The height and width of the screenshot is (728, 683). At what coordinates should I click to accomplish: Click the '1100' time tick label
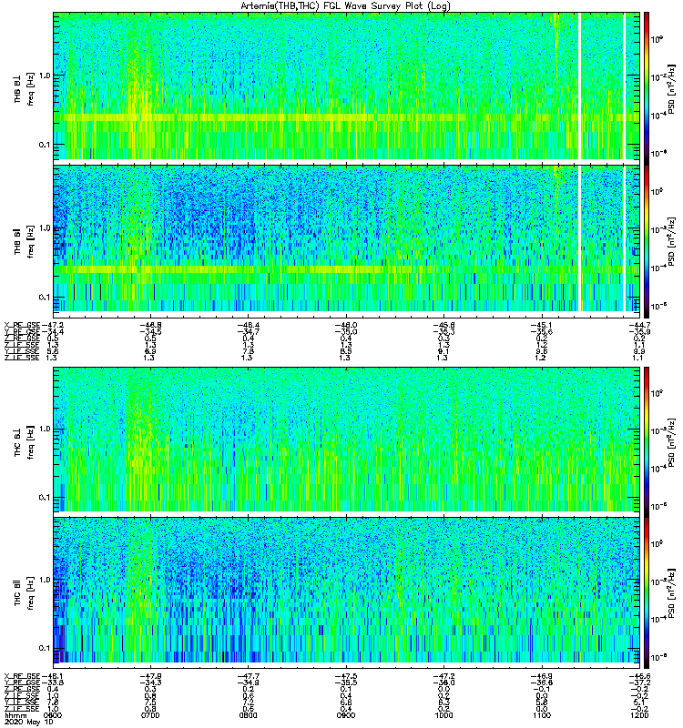[542, 715]
